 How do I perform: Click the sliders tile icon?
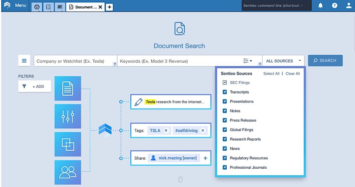tap(68, 116)
